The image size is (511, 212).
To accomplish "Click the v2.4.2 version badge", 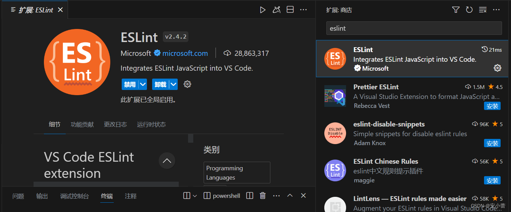I will click(176, 37).
